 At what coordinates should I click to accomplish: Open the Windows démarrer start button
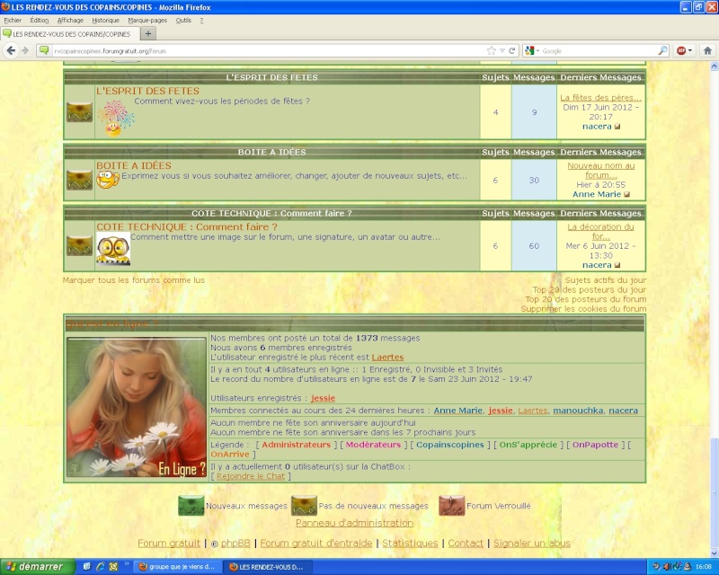point(37,567)
